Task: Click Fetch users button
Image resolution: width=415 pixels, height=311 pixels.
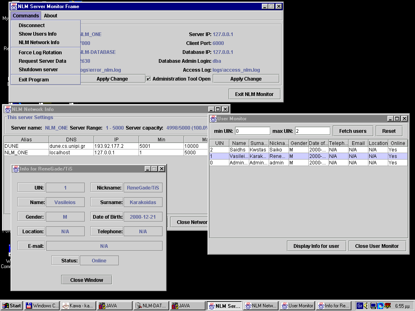Action: (353, 131)
